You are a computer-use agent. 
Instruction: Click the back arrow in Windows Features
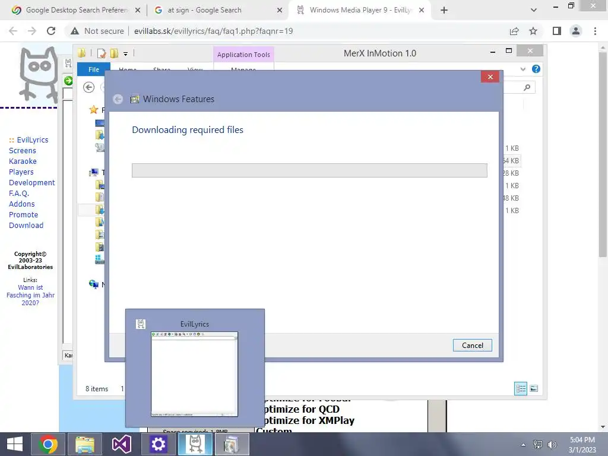click(118, 99)
